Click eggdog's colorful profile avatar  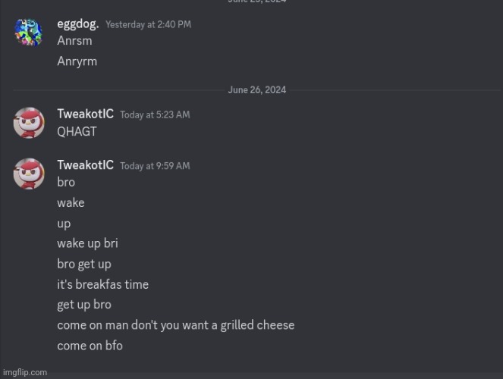29,33
